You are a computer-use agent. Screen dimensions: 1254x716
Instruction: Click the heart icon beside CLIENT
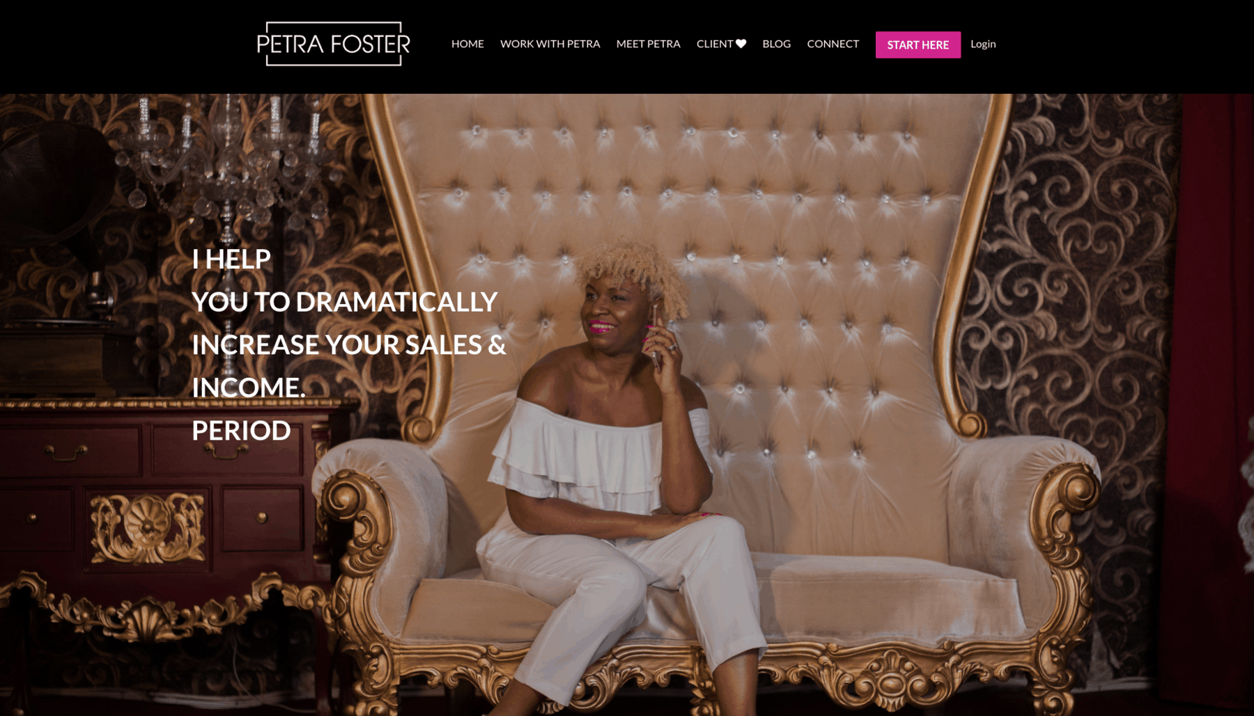741,44
